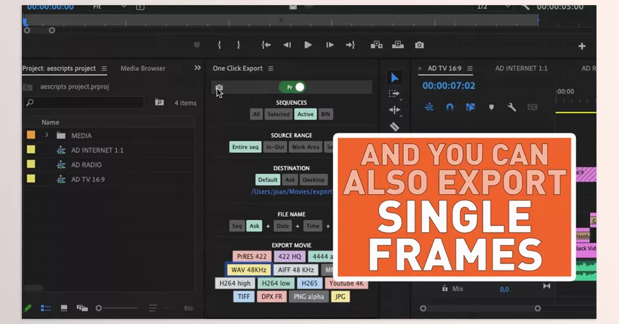This screenshot has height=324, width=619.
Task: Switch Project panel to list view
Action: click(x=46, y=309)
